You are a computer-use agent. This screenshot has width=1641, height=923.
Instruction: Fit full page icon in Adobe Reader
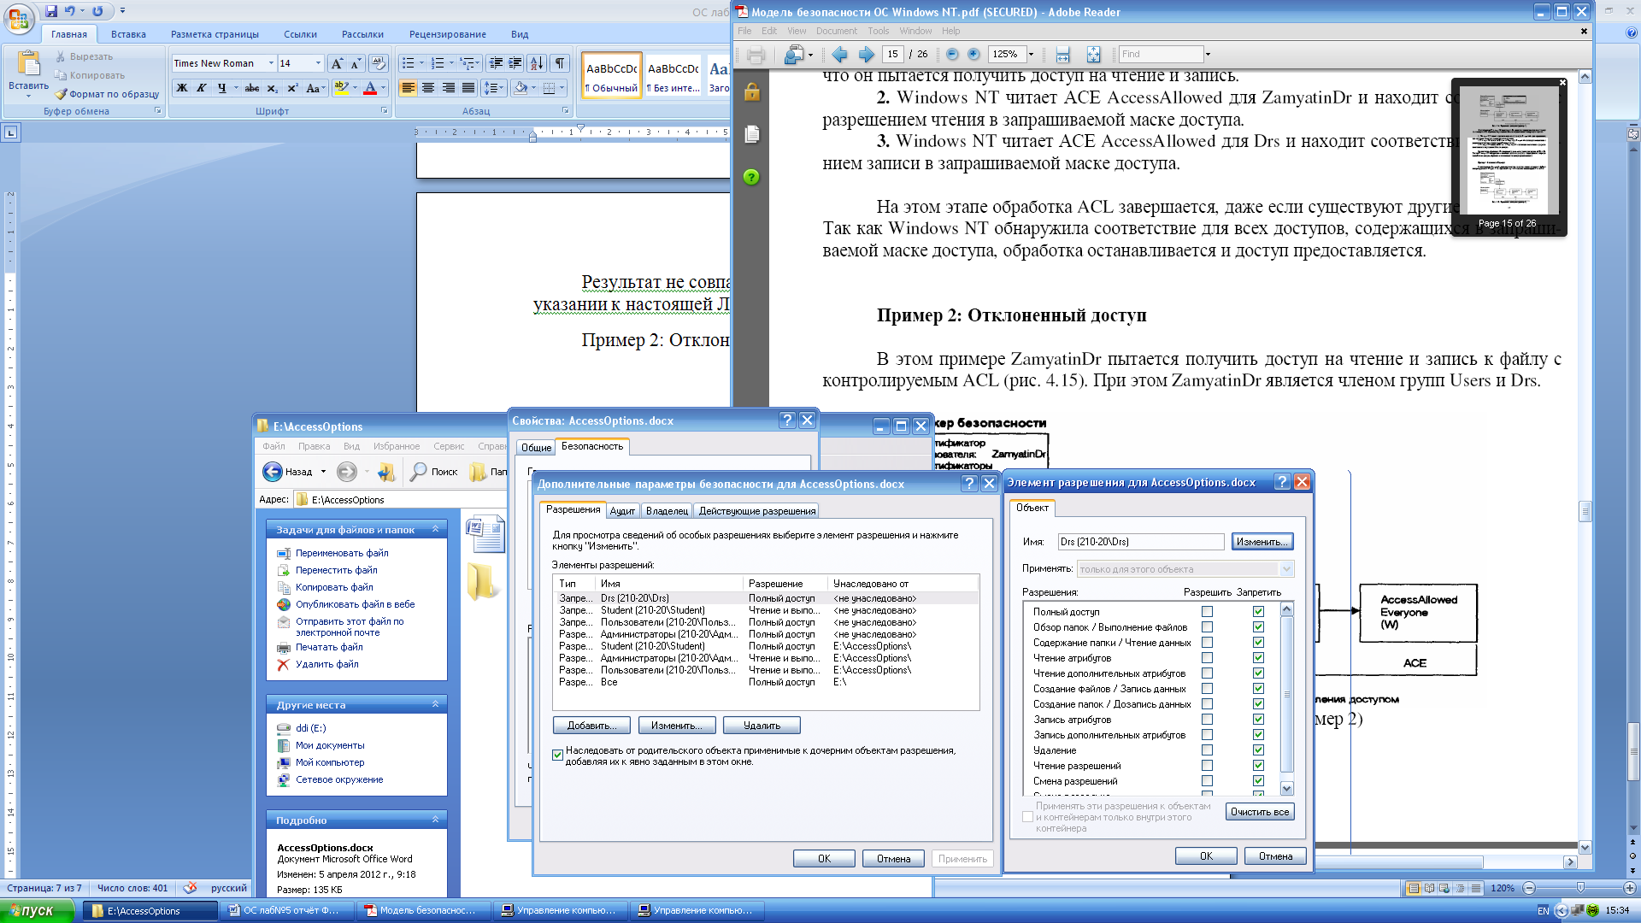coord(1093,55)
